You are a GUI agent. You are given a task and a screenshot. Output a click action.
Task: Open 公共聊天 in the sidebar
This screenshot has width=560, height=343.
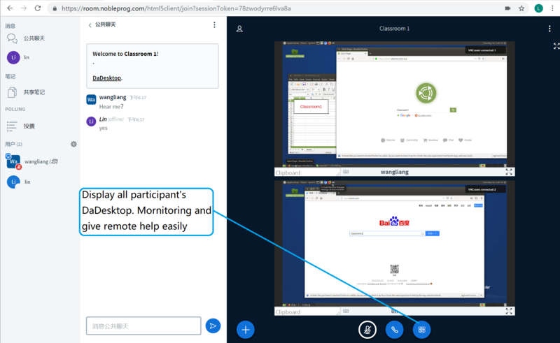pyautogui.click(x=34, y=38)
